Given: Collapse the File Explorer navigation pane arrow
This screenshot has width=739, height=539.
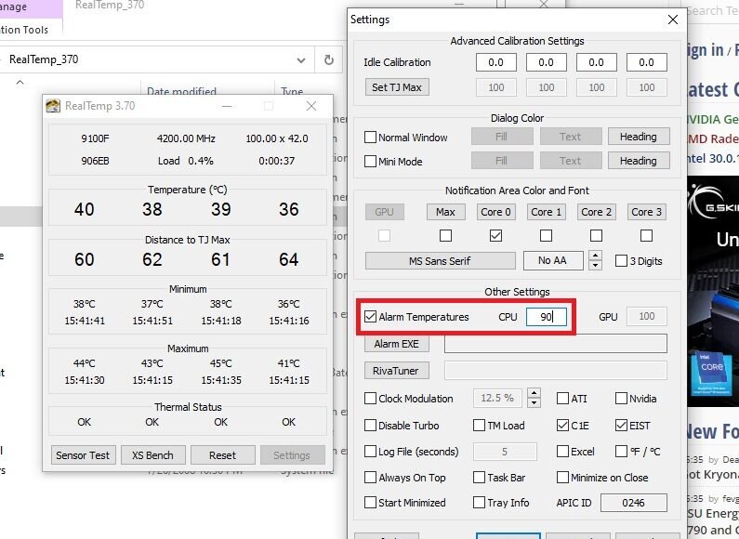Looking at the screenshot, I should [x=20, y=83].
